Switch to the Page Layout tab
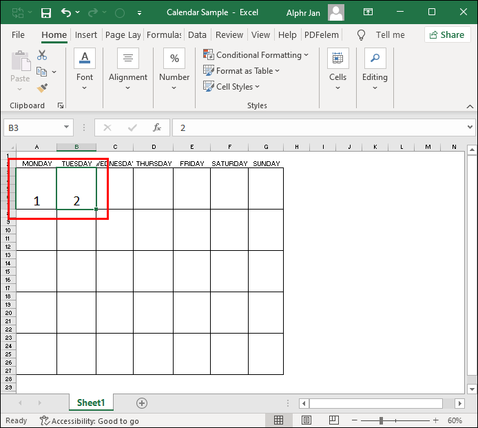Screen dimensions: 478x428 click(123, 34)
